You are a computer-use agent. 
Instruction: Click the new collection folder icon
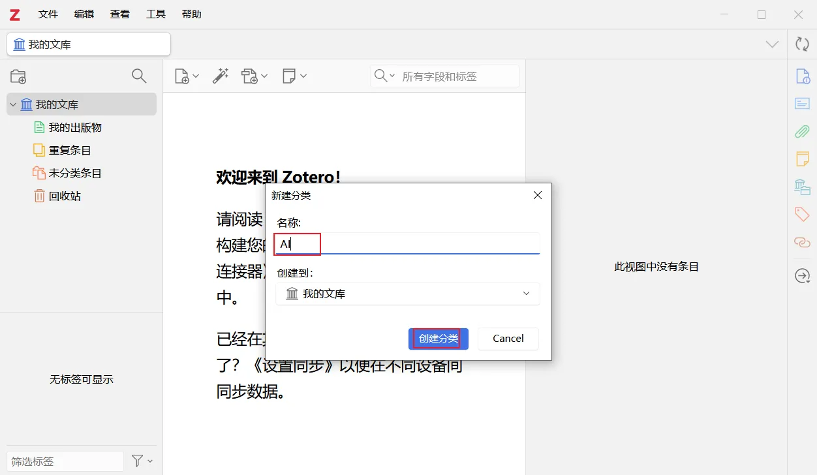(x=18, y=76)
